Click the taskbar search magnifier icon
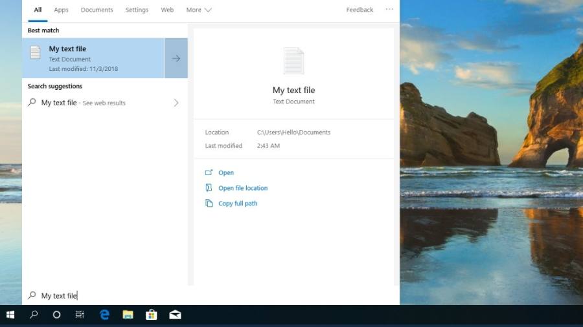 coord(34,315)
